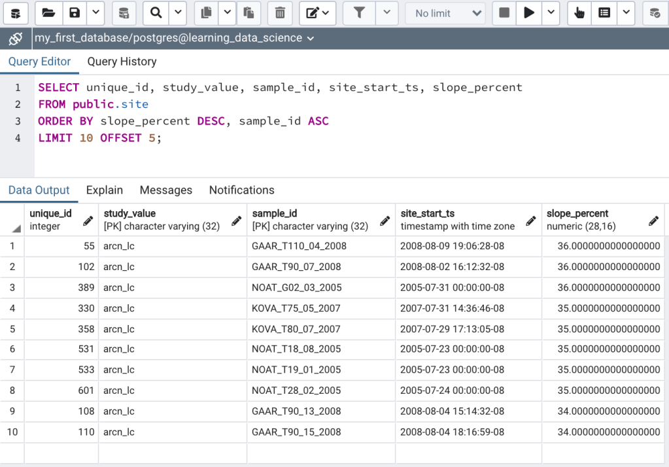Expand the Execute options dropdown arrow
The image size is (669, 467).
click(x=551, y=13)
